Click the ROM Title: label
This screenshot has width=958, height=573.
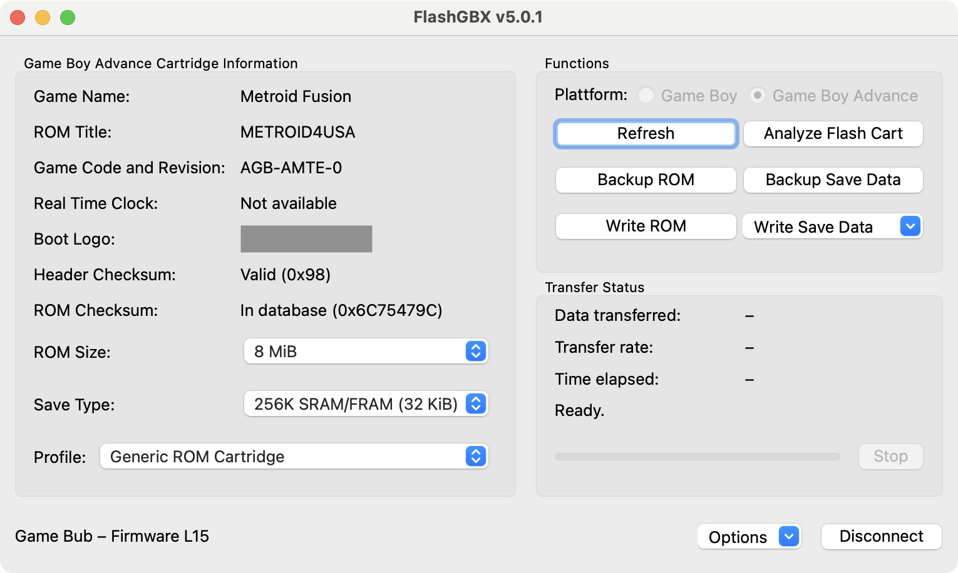pyautogui.click(x=73, y=132)
